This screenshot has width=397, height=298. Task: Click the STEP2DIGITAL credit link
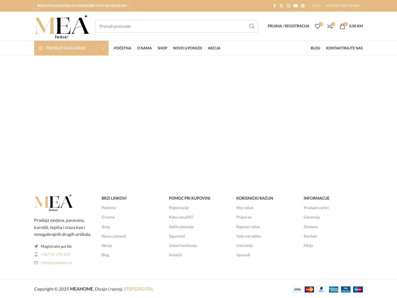pyautogui.click(x=138, y=289)
